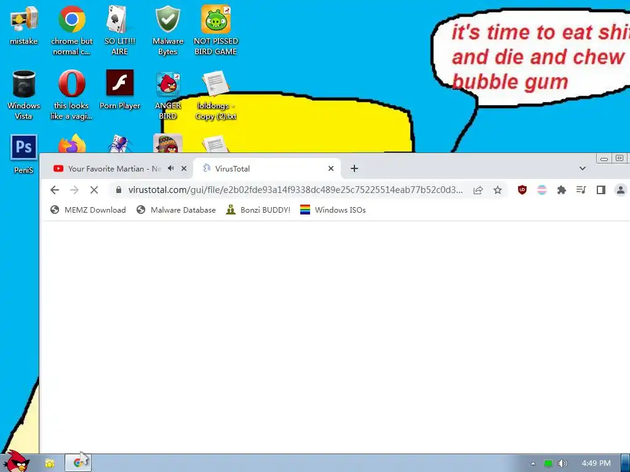The width and height of the screenshot is (630, 472).
Task: Go back to the previous page
Action: coord(55,190)
